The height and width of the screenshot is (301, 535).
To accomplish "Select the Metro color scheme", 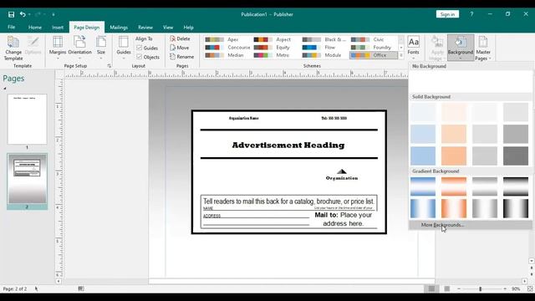I will 276,55.
